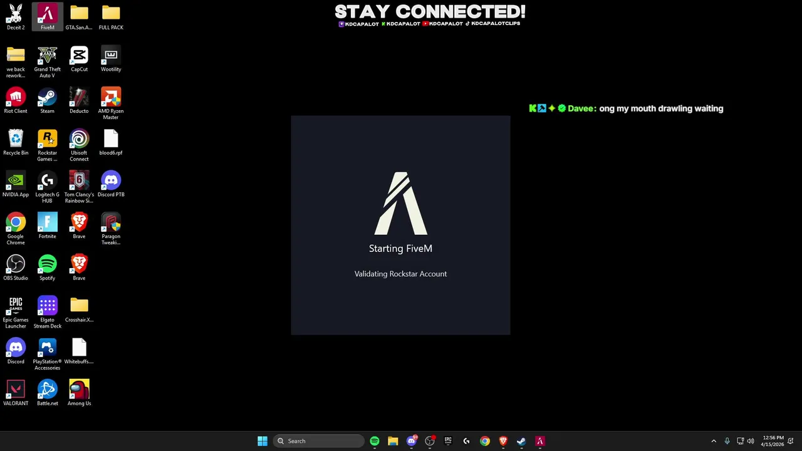Image resolution: width=802 pixels, height=451 pixels.
Task: Open Ubisoft Connect desktop icon
Action: (79, 146)
